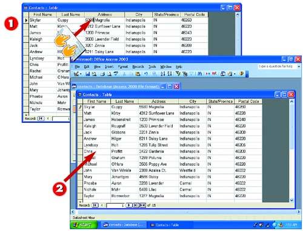Click the Apply Filter funnel icon

point(191,74)
